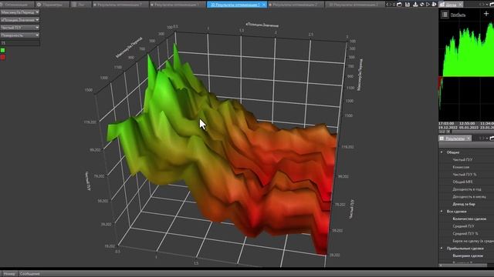Screen dimensions: 494x277
Task: Click the save toolbar icon
Action: coord(408,5)
